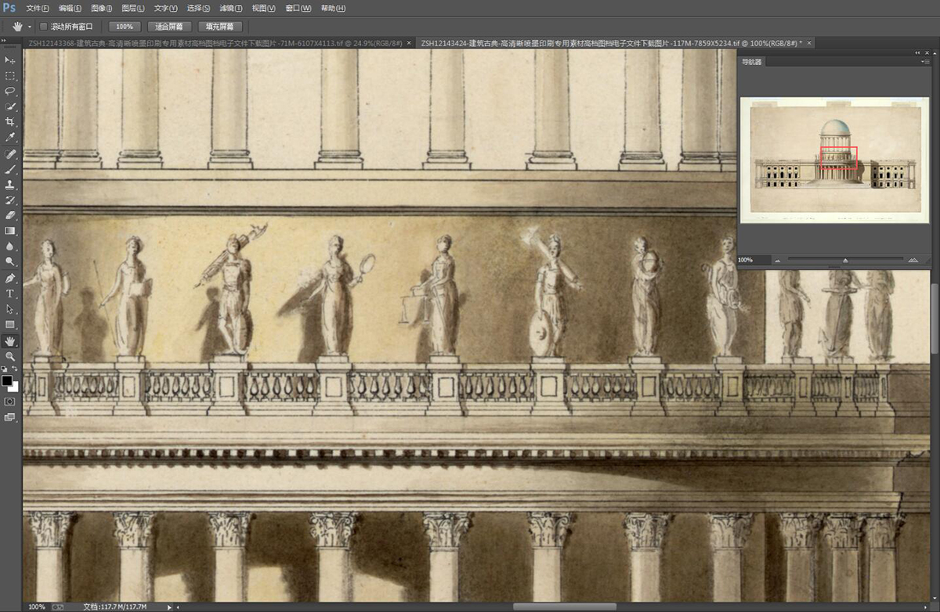The height and width of the screenshot is (612, 940).
Task: Select the Horizontal Type tool
Action: (x=10, y=293)
